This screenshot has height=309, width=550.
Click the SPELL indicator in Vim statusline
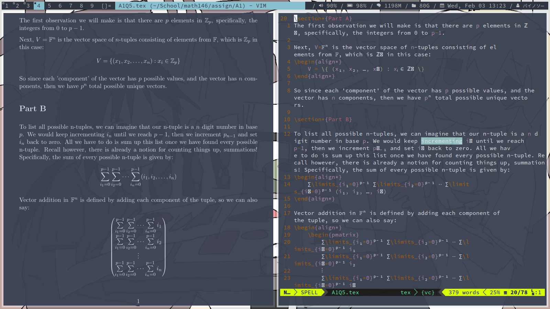[x=309, y=293]
